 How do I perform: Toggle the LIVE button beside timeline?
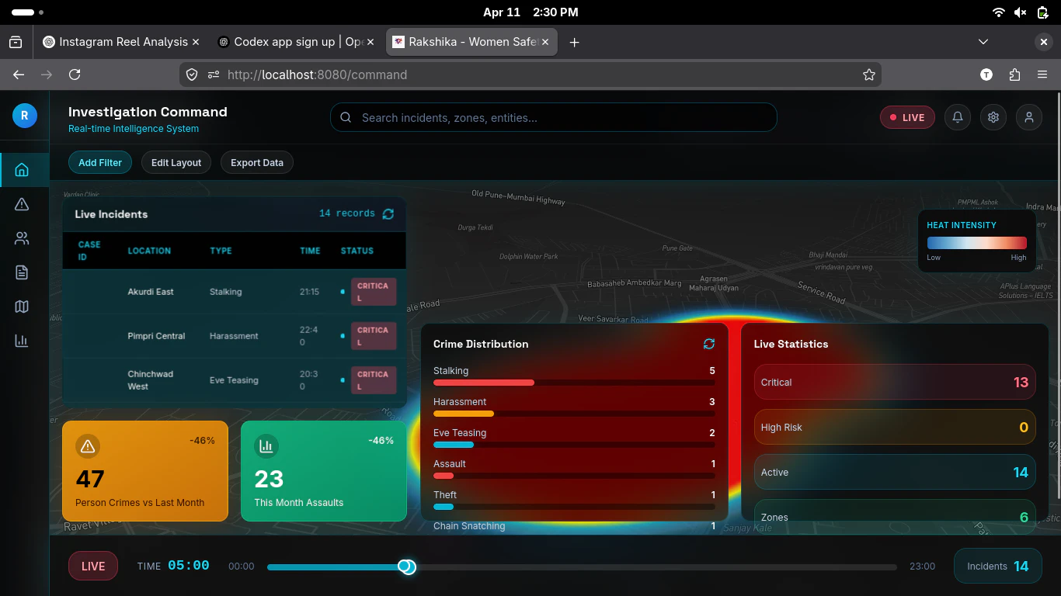click(x=93, y=566)
